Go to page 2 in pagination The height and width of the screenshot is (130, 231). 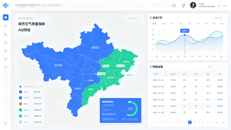pos(195,122)
